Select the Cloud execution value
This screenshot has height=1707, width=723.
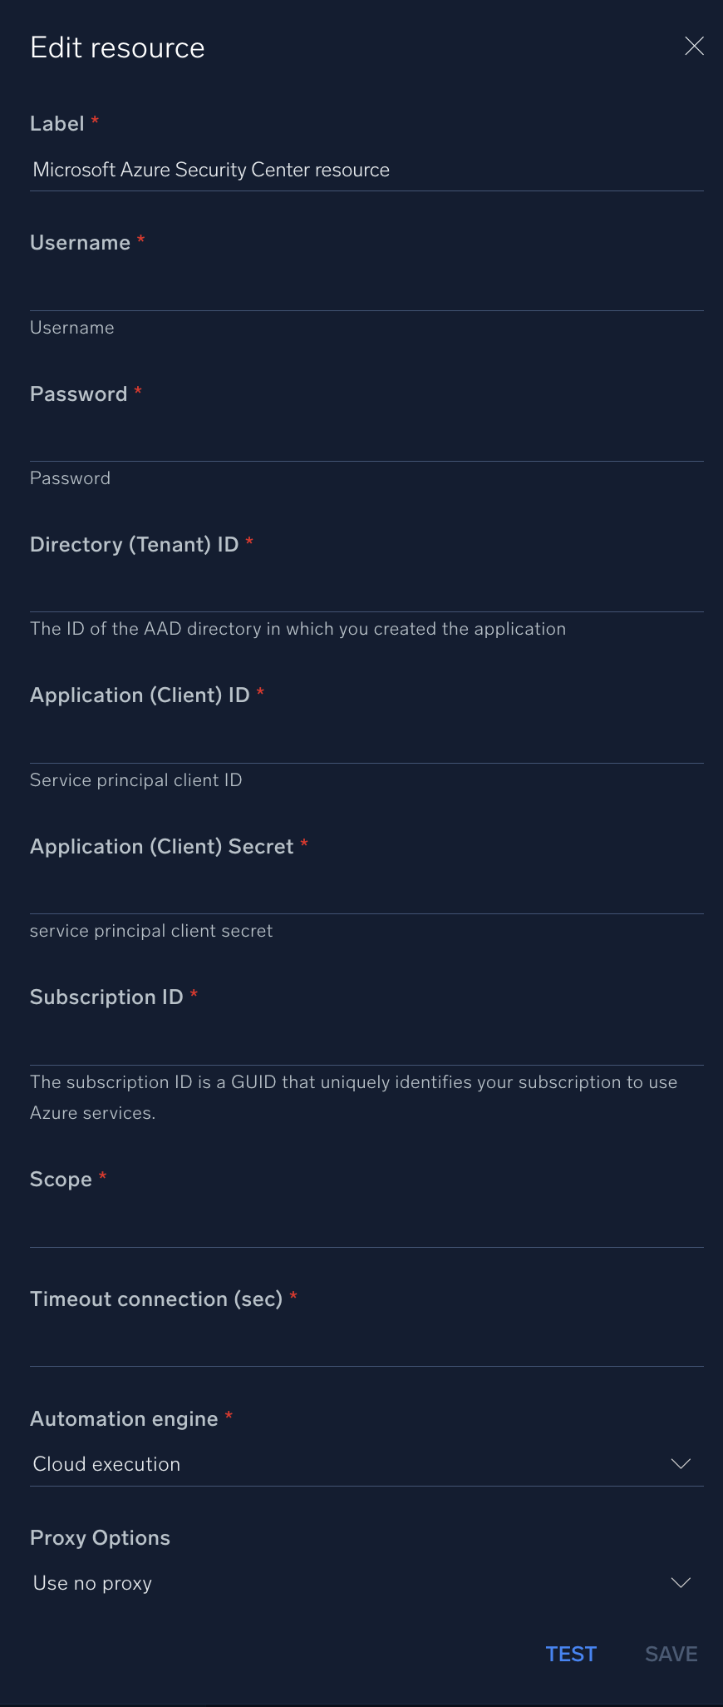pos(106,1464)
